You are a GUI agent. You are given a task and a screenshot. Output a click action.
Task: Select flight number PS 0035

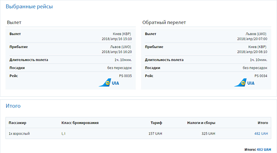tap(125, 76)
